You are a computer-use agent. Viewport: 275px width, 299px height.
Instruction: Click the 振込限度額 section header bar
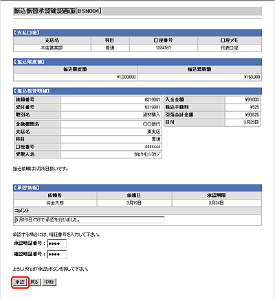tap(137, 62)
